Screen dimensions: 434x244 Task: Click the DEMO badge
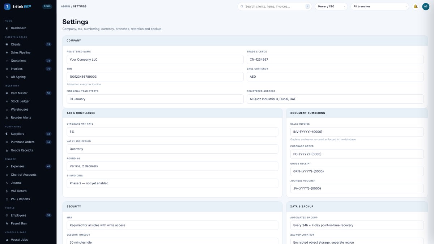(x=47, y=7)
